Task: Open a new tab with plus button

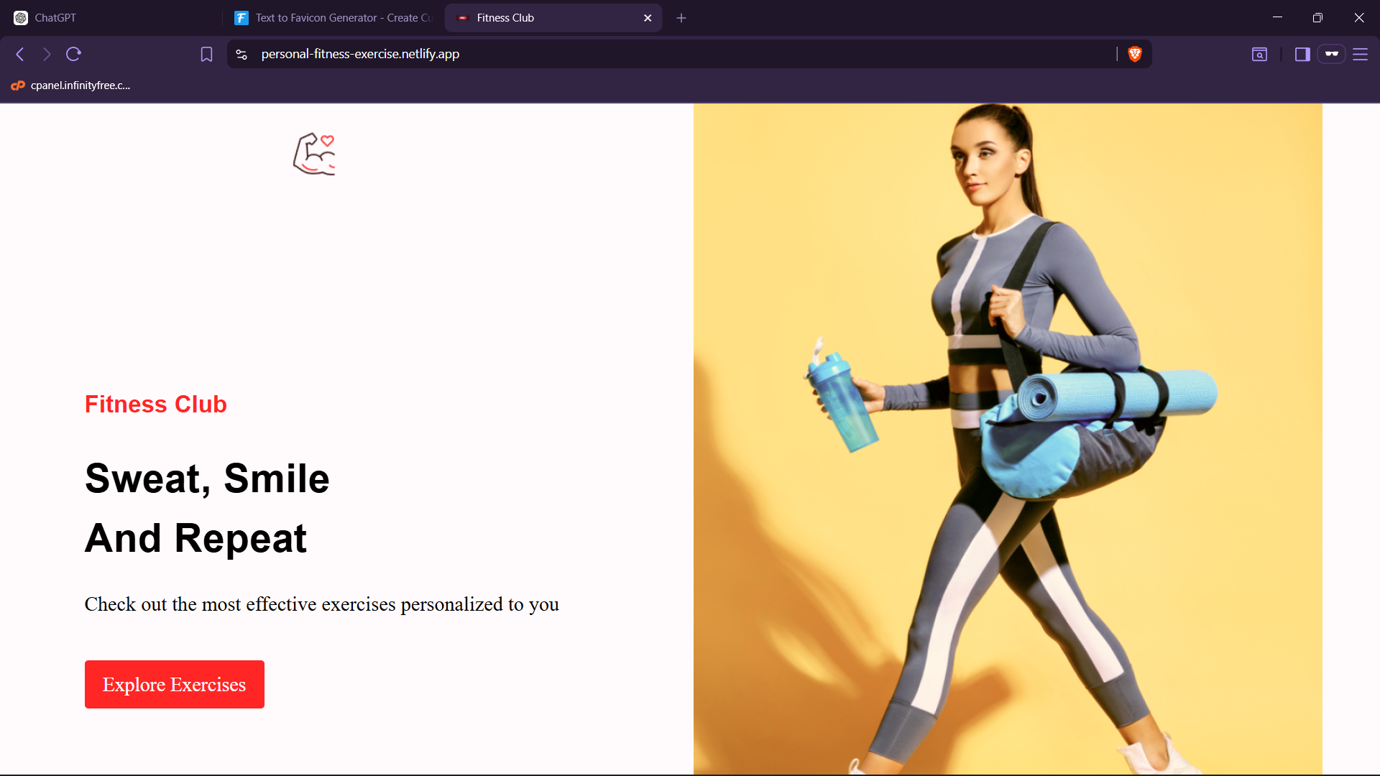Action: click(681, 18)
